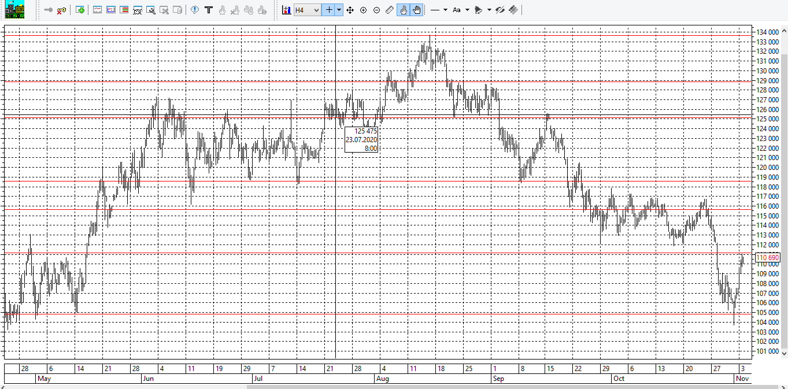Click the red X key disconnect icon

coord(61,10)
